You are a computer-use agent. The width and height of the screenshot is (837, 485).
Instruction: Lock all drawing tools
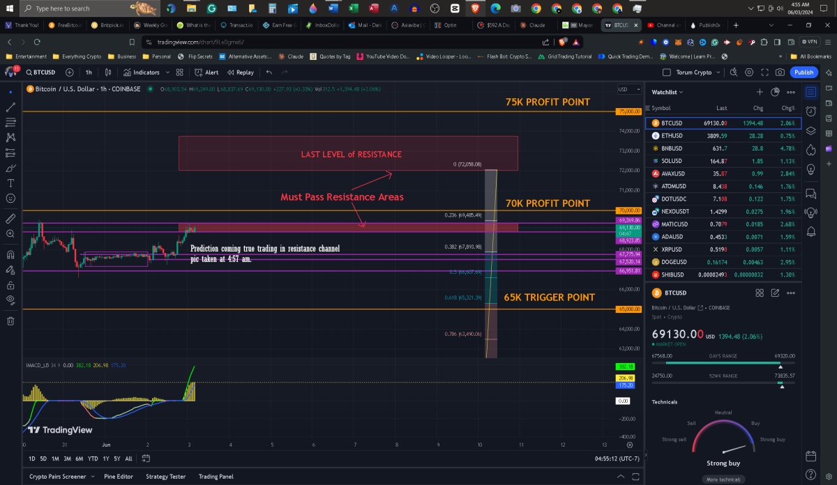pos(10,285)
